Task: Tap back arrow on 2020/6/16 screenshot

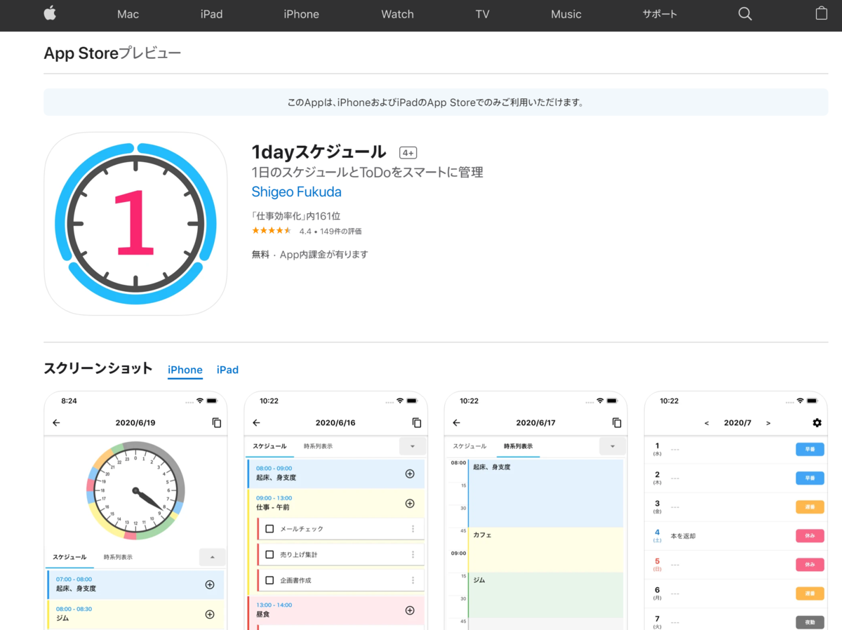Action: (256, 423)
